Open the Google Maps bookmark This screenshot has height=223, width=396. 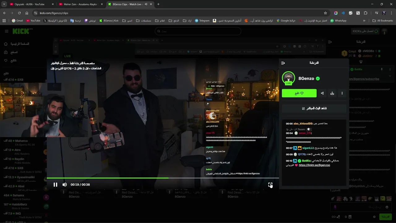(x=286, y=21)
